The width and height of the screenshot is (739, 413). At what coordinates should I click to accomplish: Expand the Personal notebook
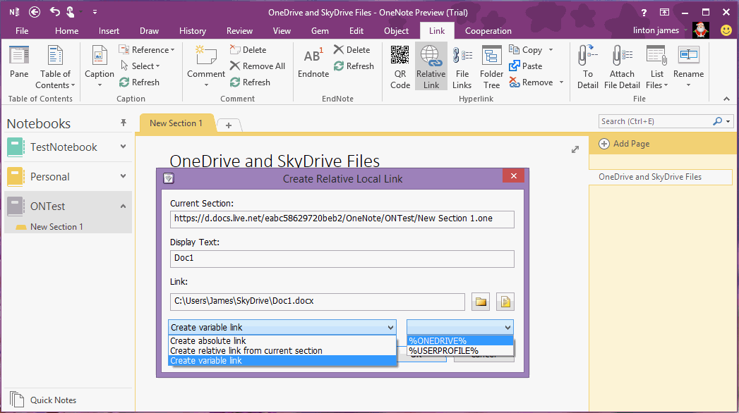point(123,176)
